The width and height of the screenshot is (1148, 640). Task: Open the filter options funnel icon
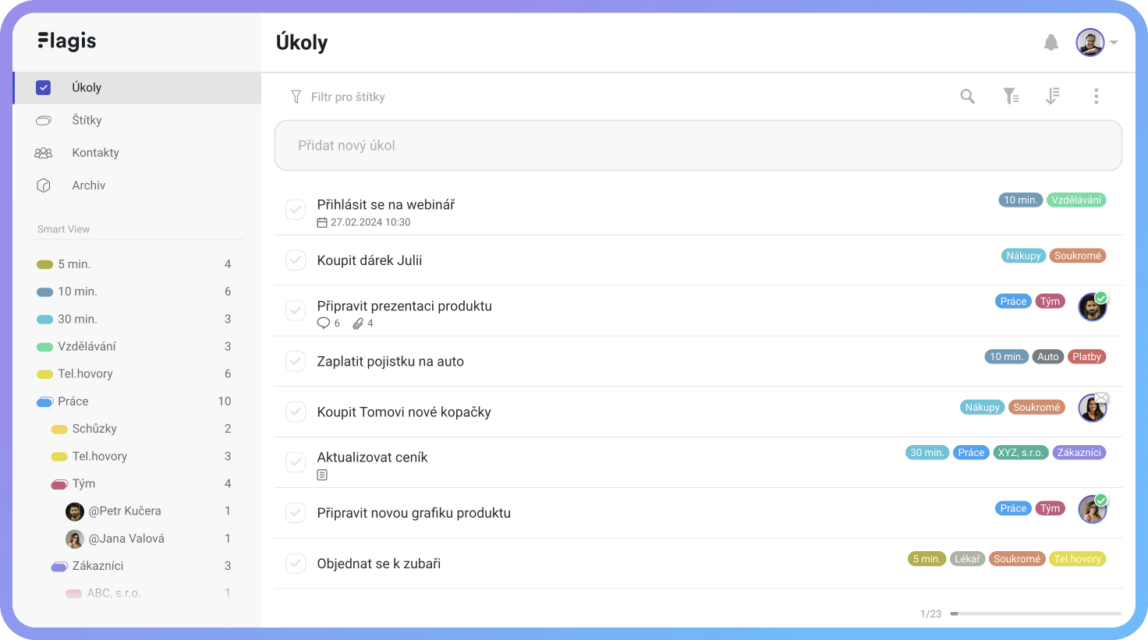point(1011,96)
